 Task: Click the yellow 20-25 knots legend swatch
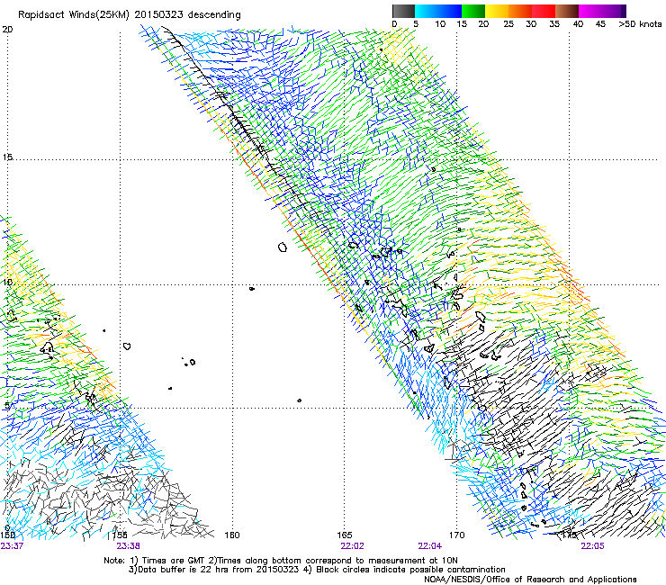pos(497,11)
